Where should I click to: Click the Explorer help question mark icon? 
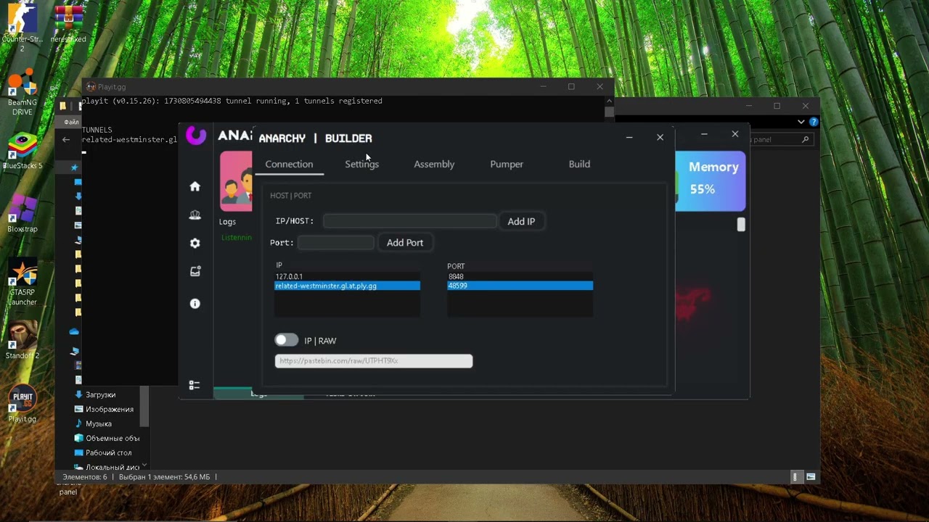coord(814,122)
